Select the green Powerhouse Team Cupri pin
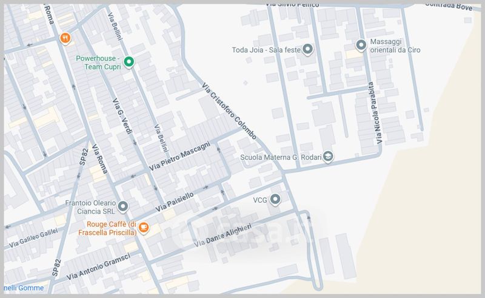485x298 pixels. [129, 62]
